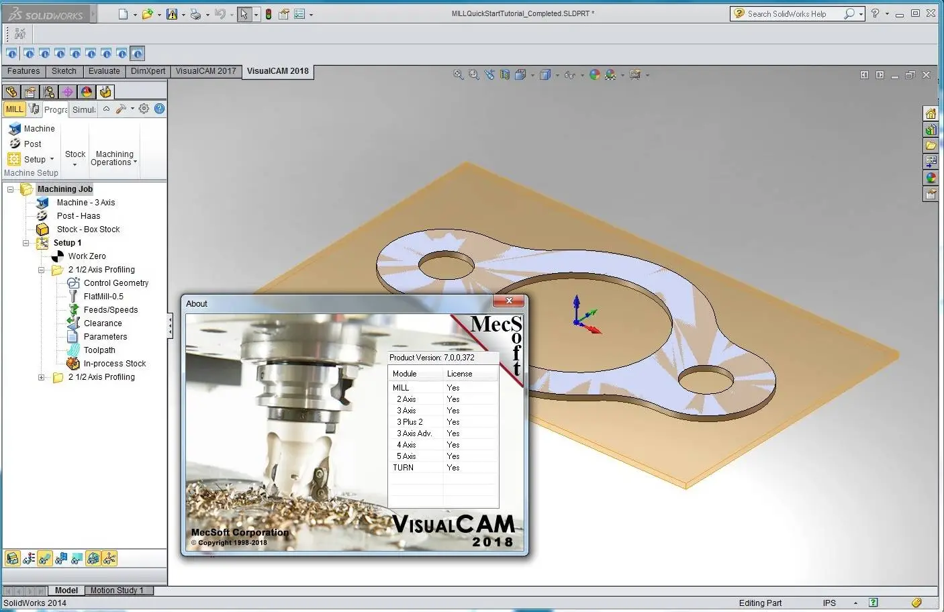Select Feeds/Speeds in the machining tree

110,309
